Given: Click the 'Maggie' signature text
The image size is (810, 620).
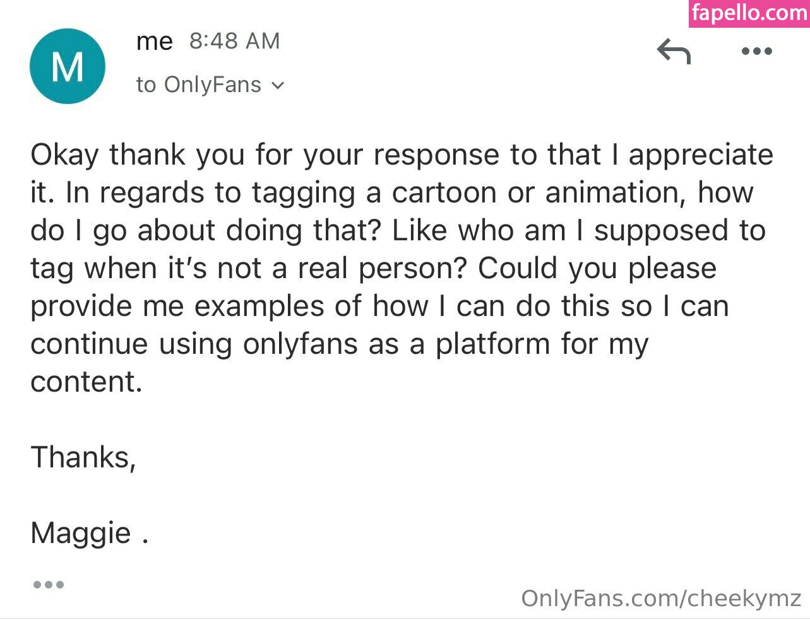Looking at the screenshot, I should [81, 534].
